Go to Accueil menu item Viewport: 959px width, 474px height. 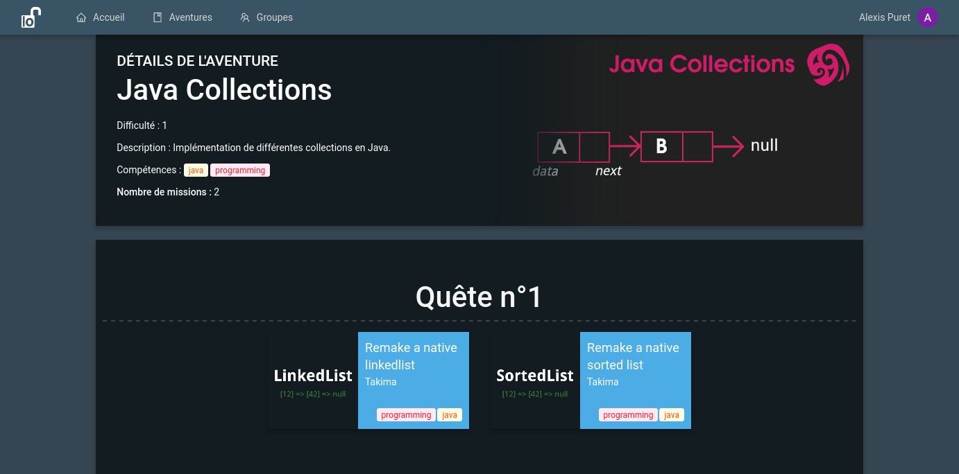click(x=101, y=17)
